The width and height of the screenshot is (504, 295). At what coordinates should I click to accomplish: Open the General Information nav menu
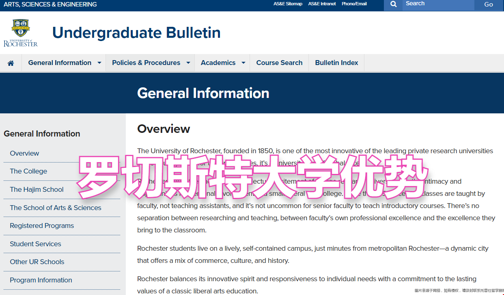tap(60, 63)
